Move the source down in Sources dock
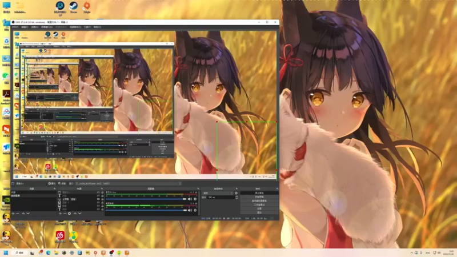This screenshot has width=457, height=257. [80, 213]
